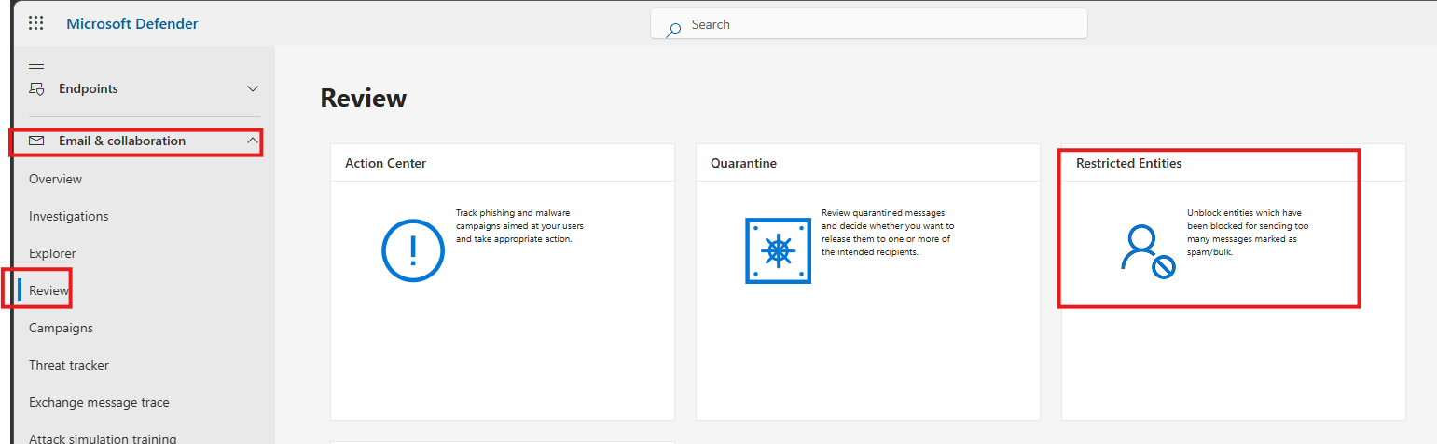Open the Action Center card title

pyautogui.click(x=386, y=163)
